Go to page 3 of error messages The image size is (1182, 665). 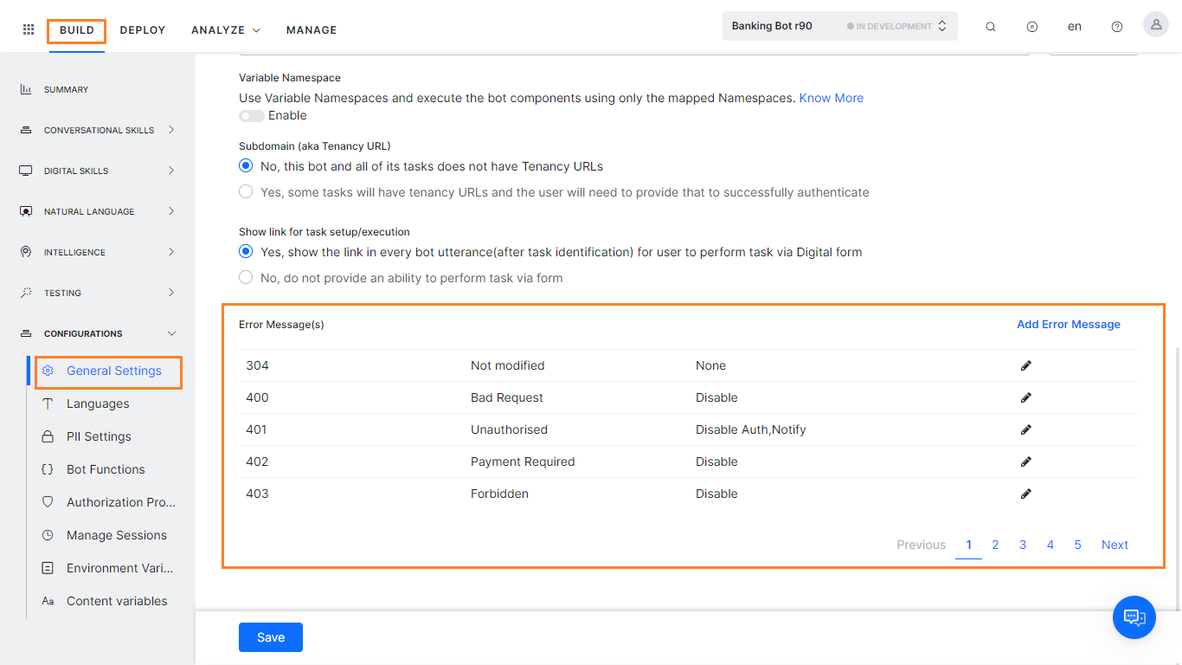point(1023,545)
